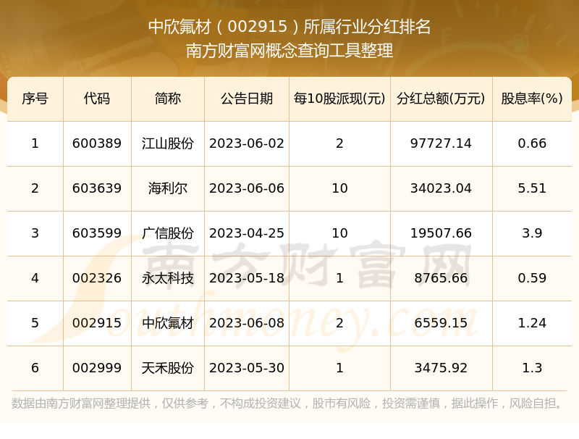Click the yield value 5.51
Screen dimensions: 579x439
pyautogui.click(x=532, y=188)
